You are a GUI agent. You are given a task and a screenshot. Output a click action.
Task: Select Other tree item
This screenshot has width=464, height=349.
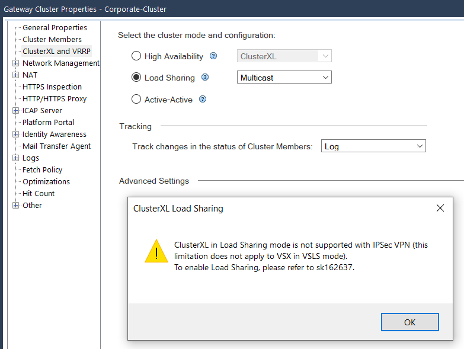pyautogui.click(x=32, y=205)
